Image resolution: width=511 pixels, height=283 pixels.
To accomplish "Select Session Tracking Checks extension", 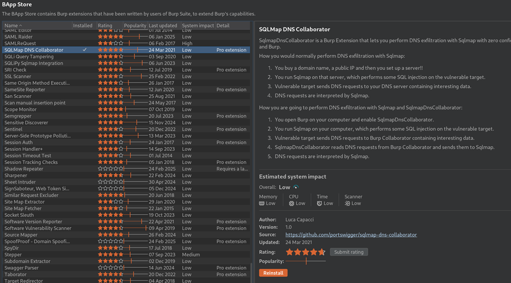I will (x=126, y=162).
